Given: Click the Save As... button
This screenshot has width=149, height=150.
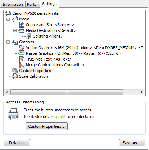Looking at the screenshot, I should pyautogui.click(x=132, y=143).
